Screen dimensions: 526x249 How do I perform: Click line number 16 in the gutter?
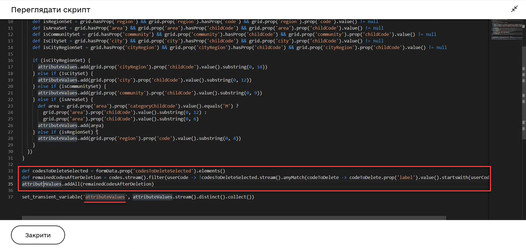(x=11, y=60)
